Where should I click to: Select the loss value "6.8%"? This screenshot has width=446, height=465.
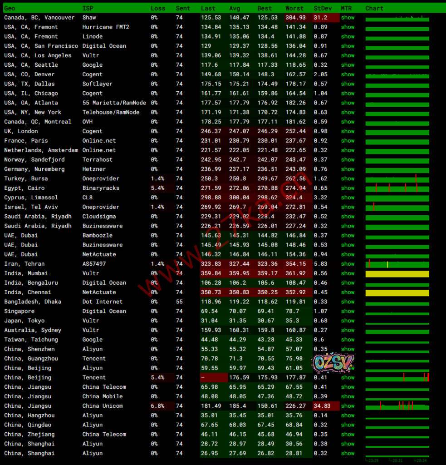(157, 406)
